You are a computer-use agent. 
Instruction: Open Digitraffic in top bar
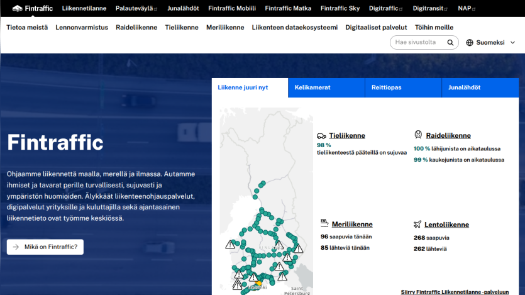(x=384, y=8)
